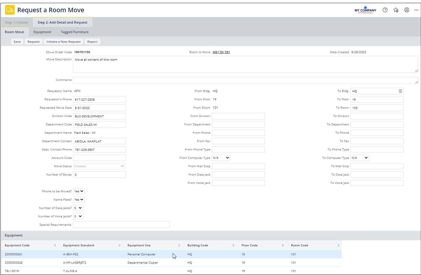The width and height of the screenshot is (421, 275).
Task: Click the Account Code field
Action: pos(99,158)
